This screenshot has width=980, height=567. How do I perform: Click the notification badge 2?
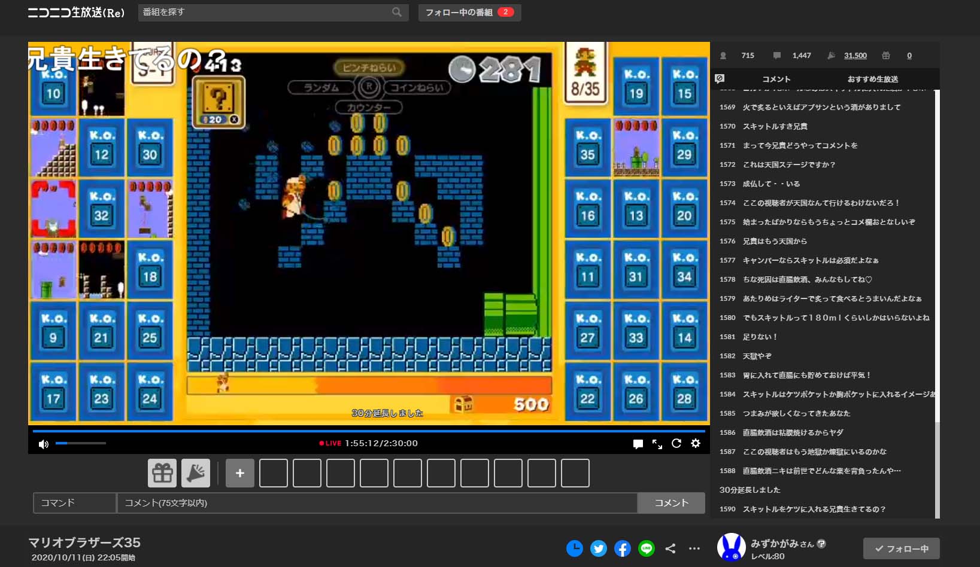[x=506, y=12]
